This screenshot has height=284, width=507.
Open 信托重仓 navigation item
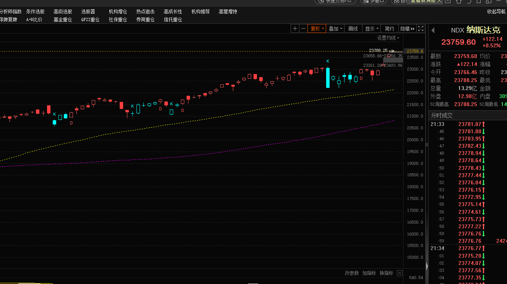point(173,19)
